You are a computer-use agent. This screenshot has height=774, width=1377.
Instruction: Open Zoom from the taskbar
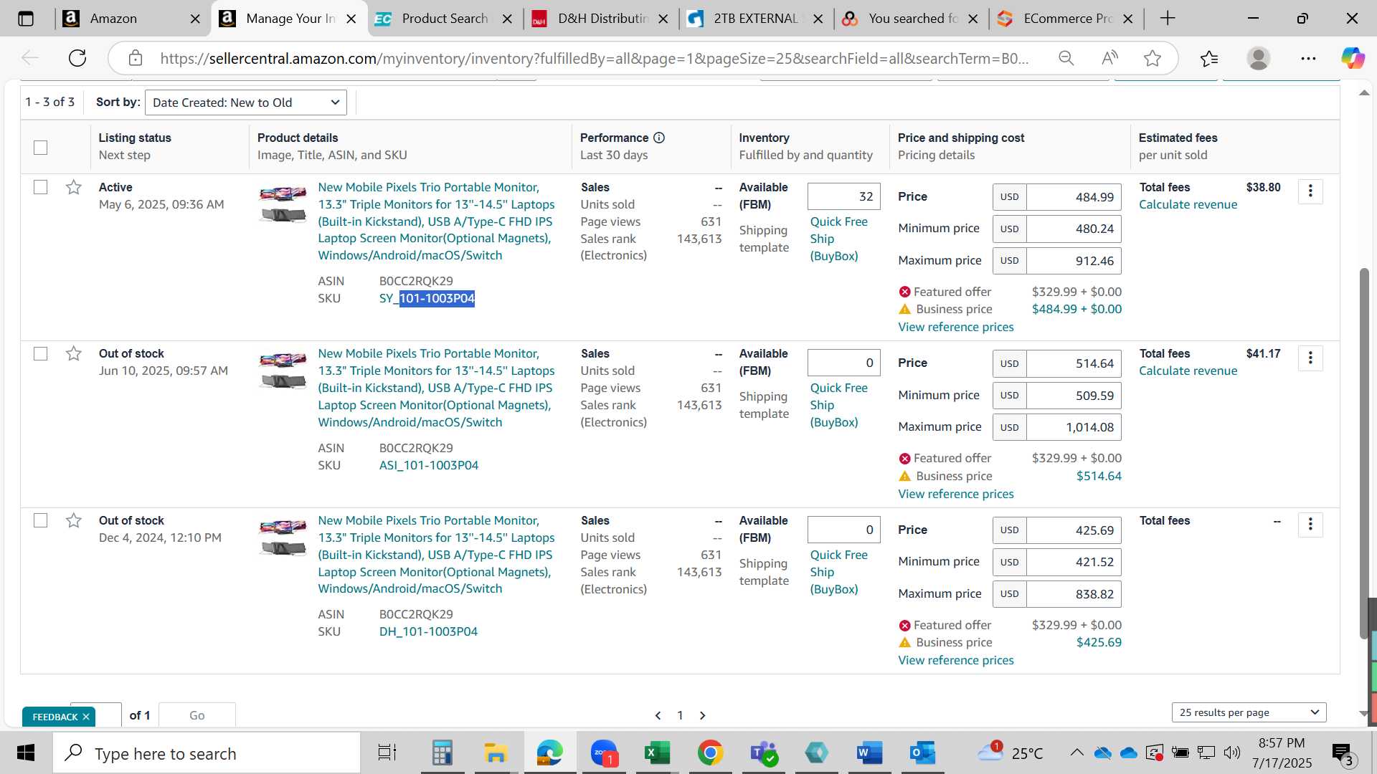coord(604,753)
